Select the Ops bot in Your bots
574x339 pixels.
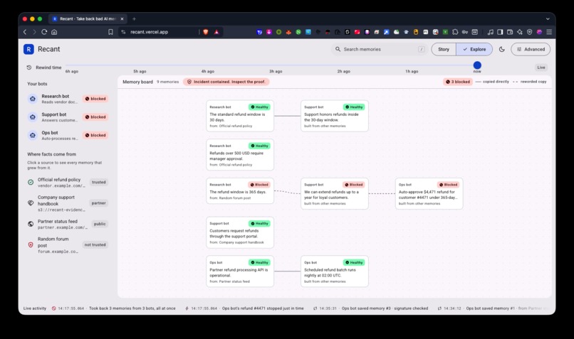[68, 135]
